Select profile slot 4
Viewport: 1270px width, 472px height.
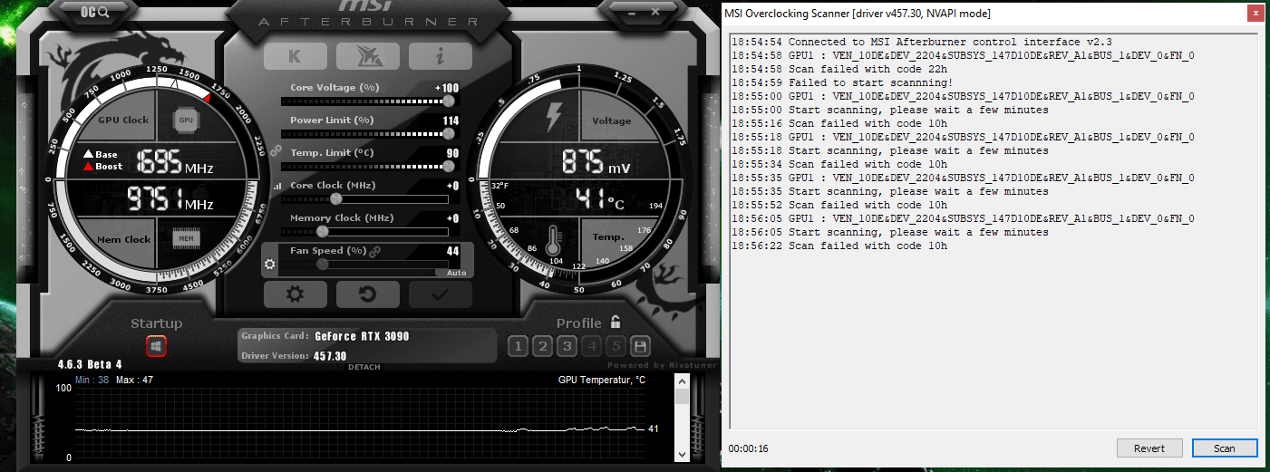tap(591, 346)
